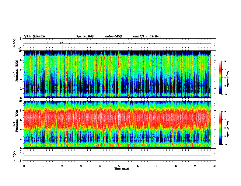The image size is (241, 186).
Task: Click the ch.1 spectrogram color scale bar
Action: pyautogui.click(x=220, y=78)
